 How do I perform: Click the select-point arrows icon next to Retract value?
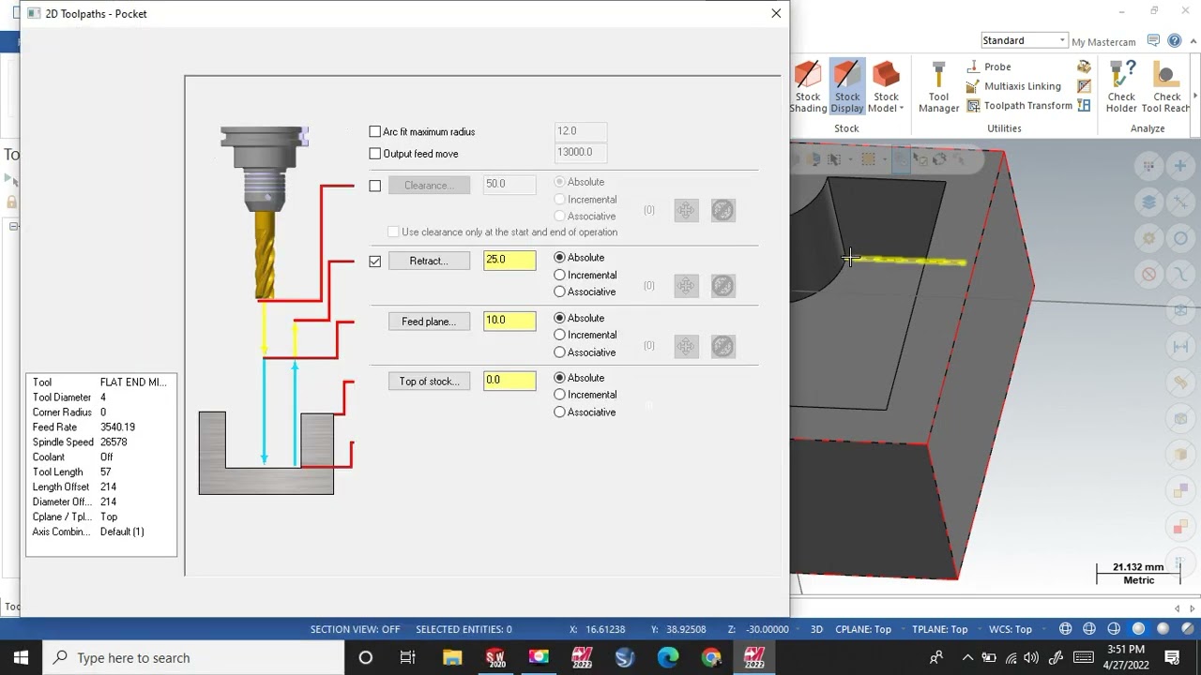point(686,286)
